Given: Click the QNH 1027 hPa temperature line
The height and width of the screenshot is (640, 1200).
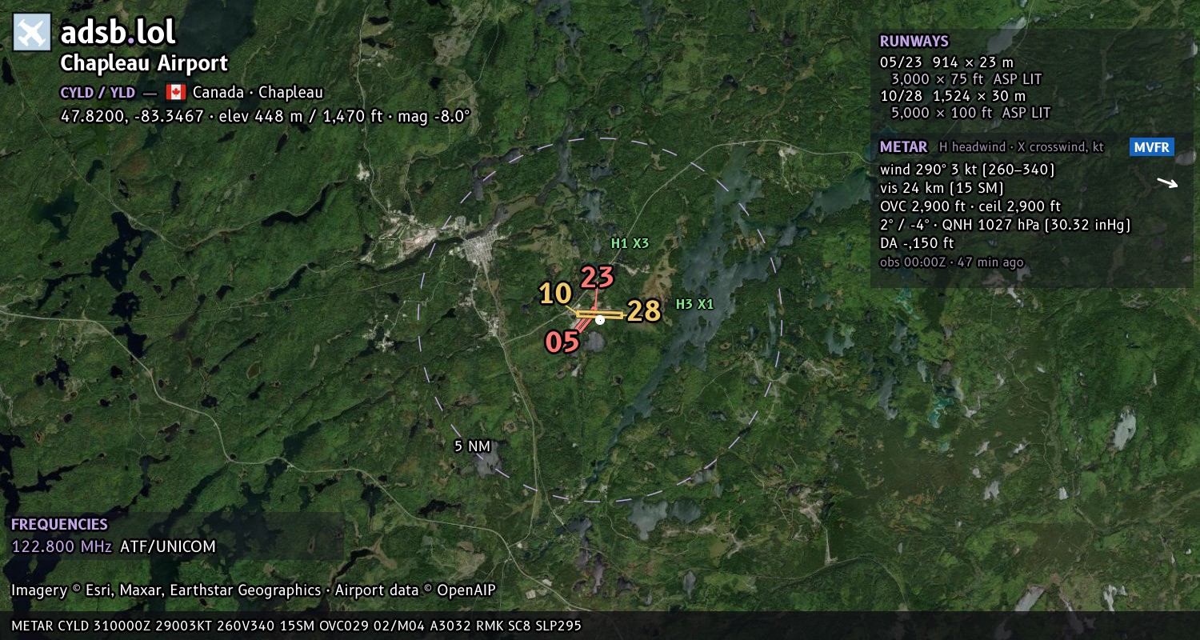Looking at the screenshot, I should point(1005,225).
